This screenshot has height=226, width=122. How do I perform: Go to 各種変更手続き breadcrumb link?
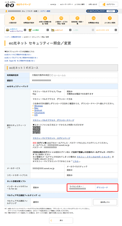coord(16,37)
